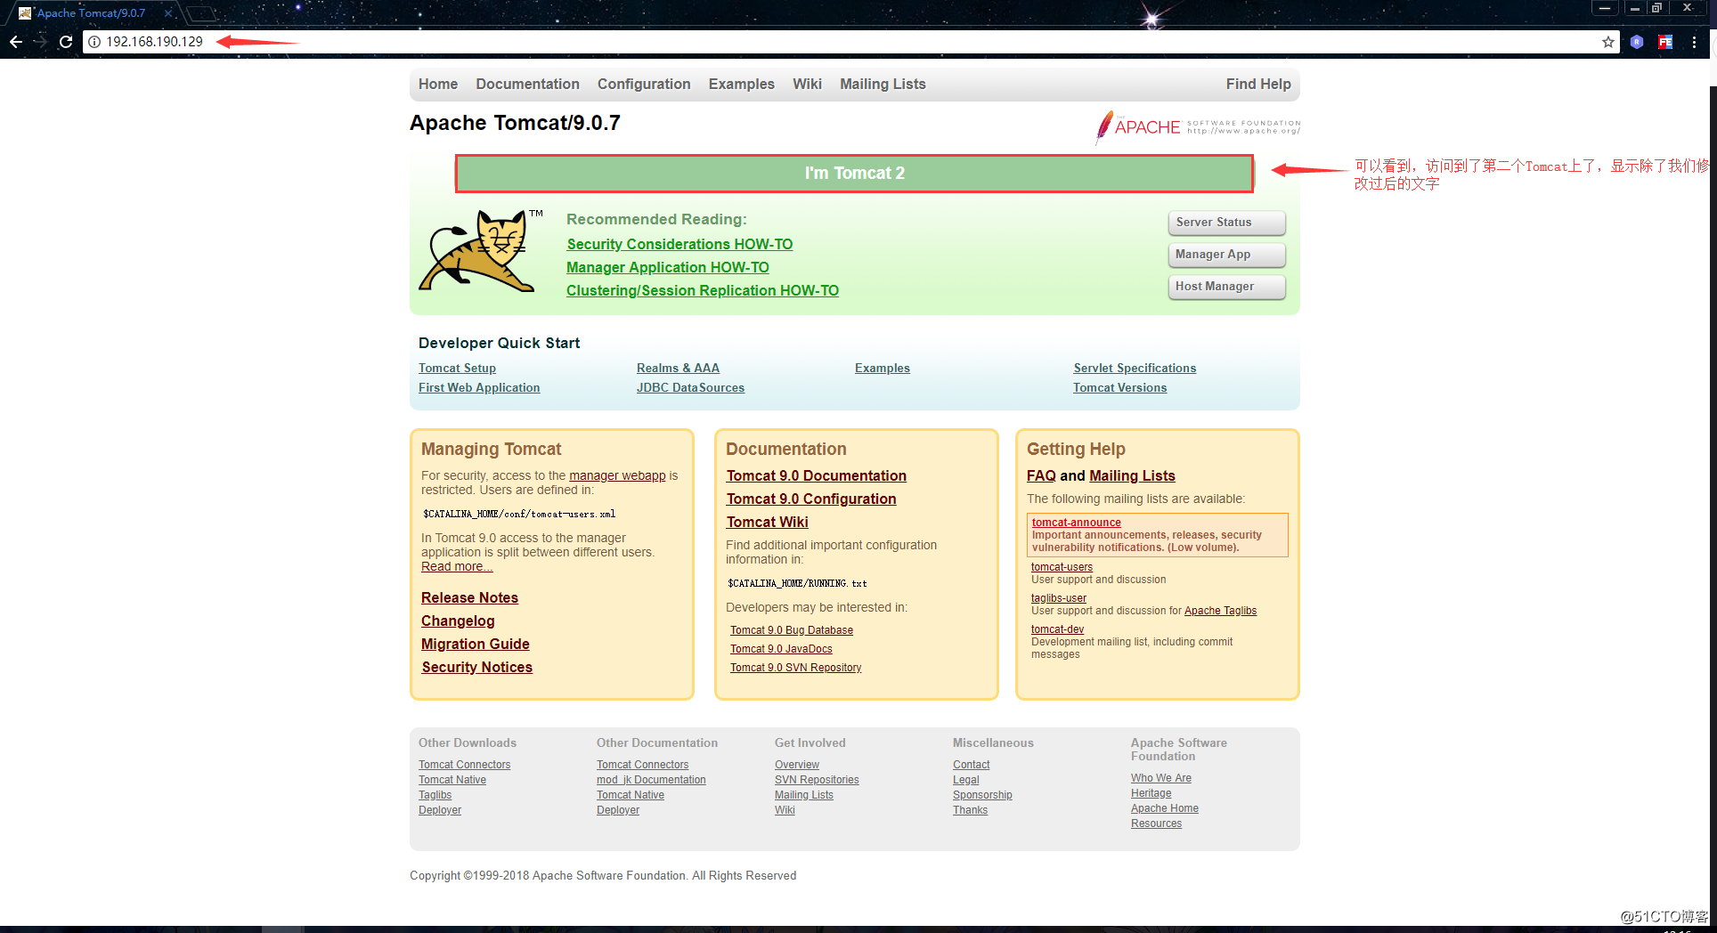Open the red FE extension icon

coord(1665,42)
